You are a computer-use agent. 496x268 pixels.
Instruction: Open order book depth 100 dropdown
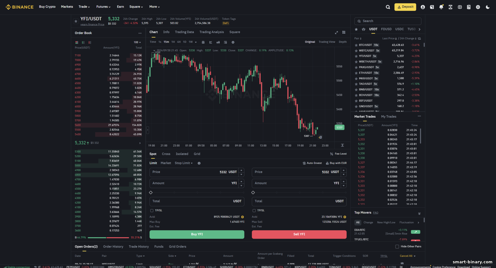pyautogui.click(x=137, y=42)
